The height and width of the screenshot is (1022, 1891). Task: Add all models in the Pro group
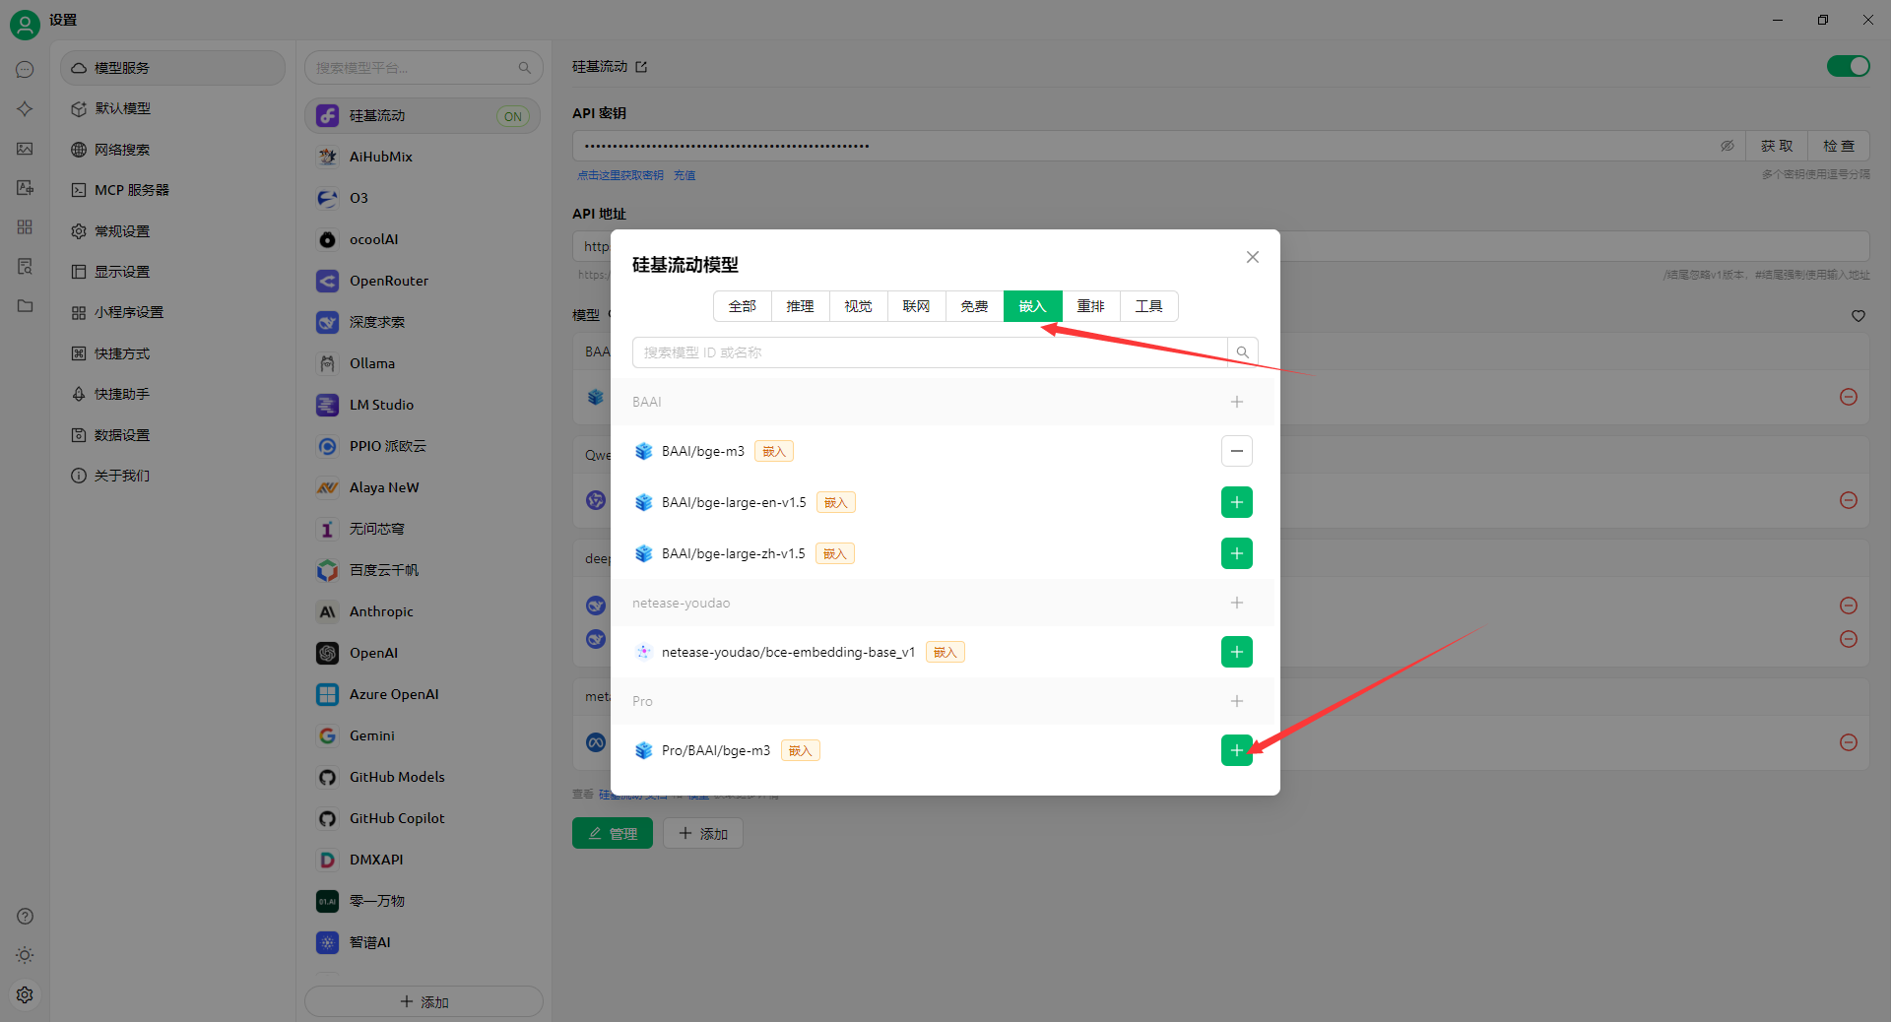point(1236,701)
